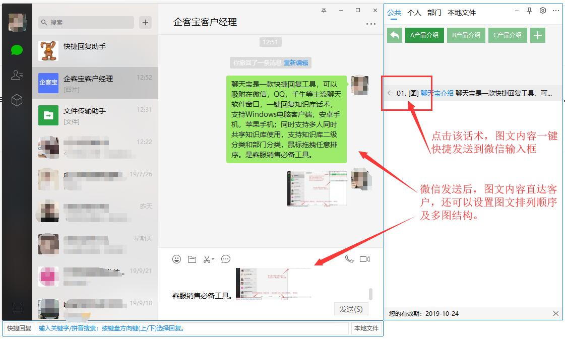Select the C产品介绍 category
The image size is (565, 339).
coord(508,35)
